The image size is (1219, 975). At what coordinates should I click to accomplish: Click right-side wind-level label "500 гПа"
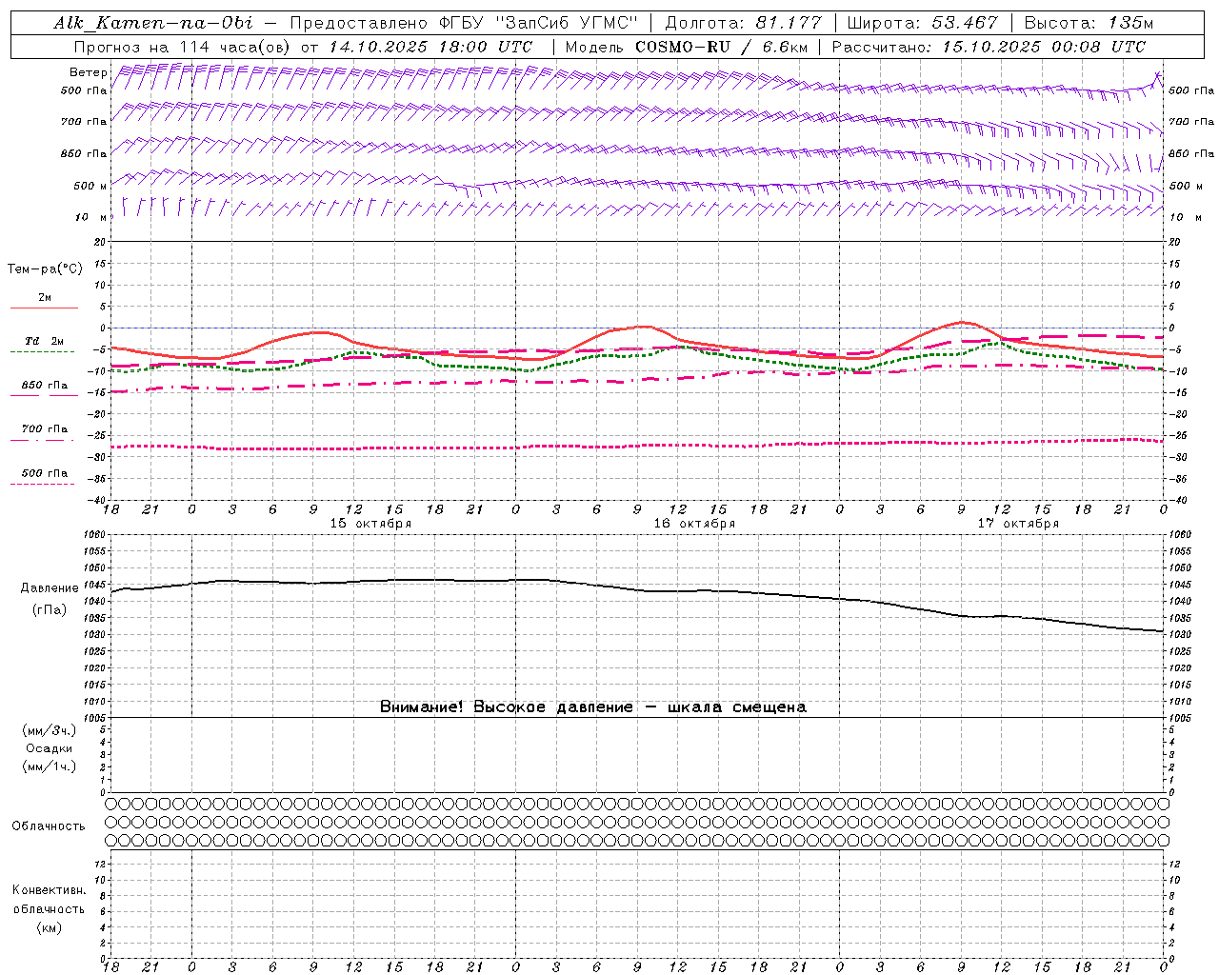(1191, 90)
